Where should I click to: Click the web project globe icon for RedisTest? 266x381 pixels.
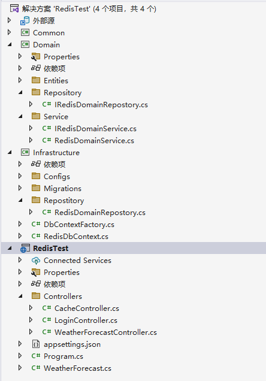click(x=25, y=249)
